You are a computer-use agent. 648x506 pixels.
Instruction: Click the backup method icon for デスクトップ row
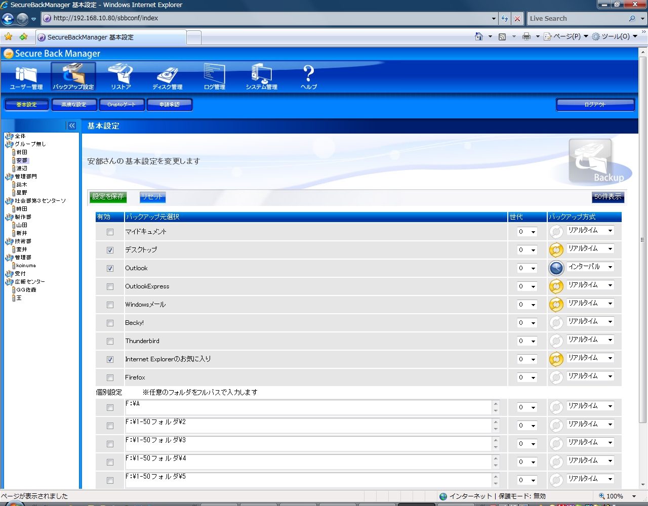pos(556,249)
